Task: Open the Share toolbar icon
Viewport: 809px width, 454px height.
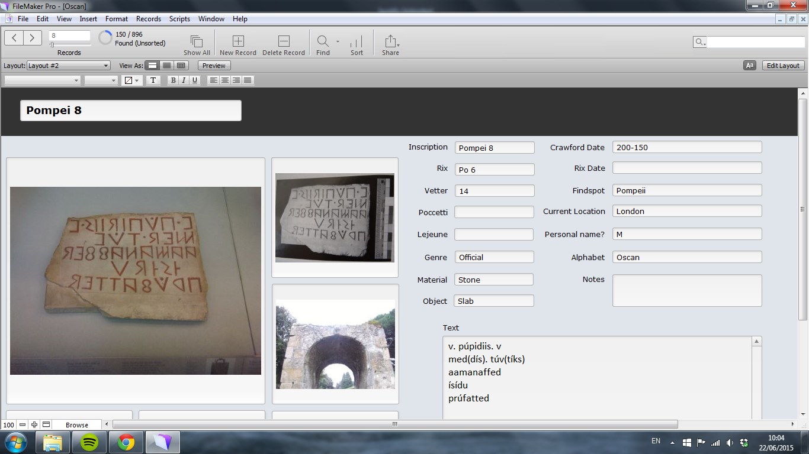Action: pos(390,41)
